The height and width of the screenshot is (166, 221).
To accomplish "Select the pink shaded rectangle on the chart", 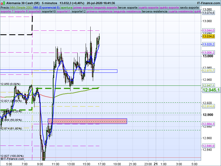I will pos(87,121).
